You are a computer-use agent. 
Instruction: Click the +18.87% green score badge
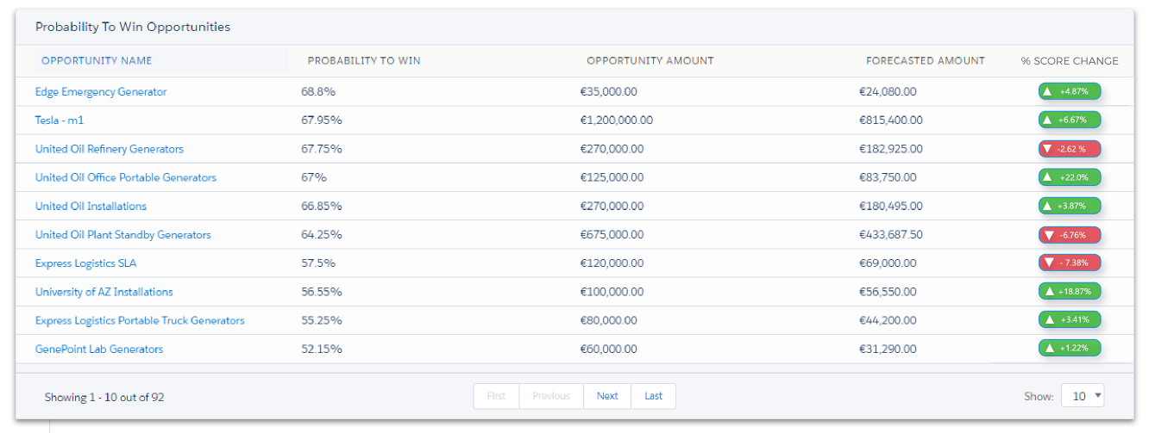coord(1070,292)
